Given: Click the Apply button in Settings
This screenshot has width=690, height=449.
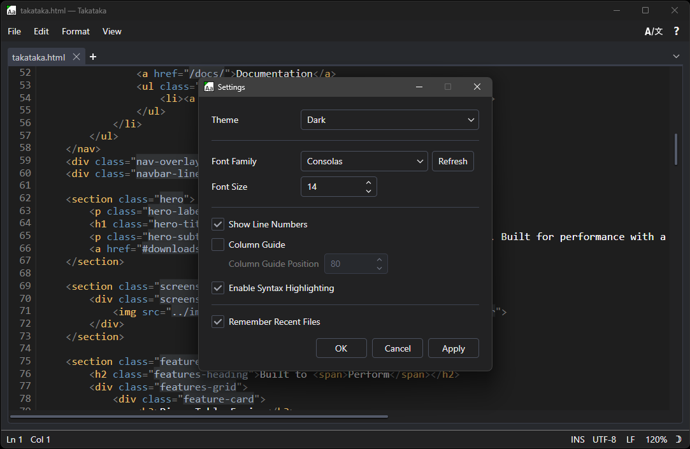Looking at the screenshot, I should click(x=453, y=348).
